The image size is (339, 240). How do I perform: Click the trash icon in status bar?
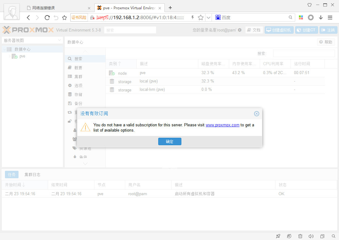pyautogui.click(x=300, y=236)
